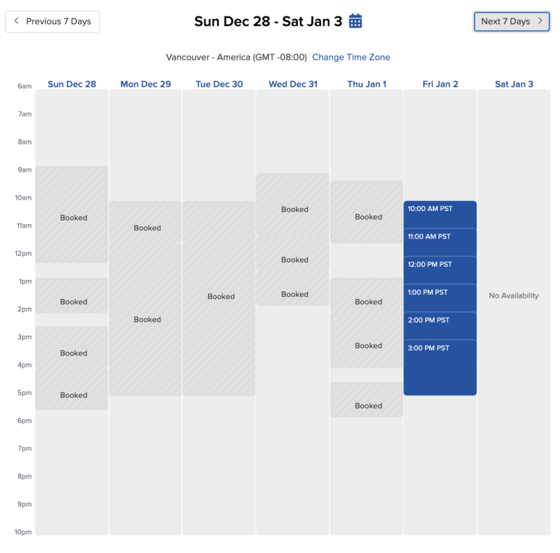Click No Availability on Saturday
Image resolution: width=560 pixels, height=553 pixels.
click(x=513, y=296)
